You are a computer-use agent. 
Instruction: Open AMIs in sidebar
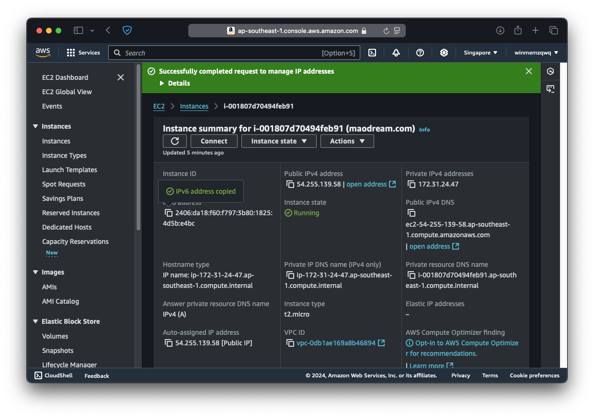coord(49,287)
